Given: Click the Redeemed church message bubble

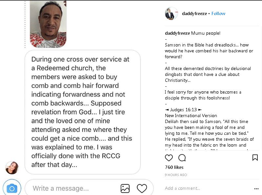Looking at the screenshot, I should pyautogui.click(x=83, y=112).
